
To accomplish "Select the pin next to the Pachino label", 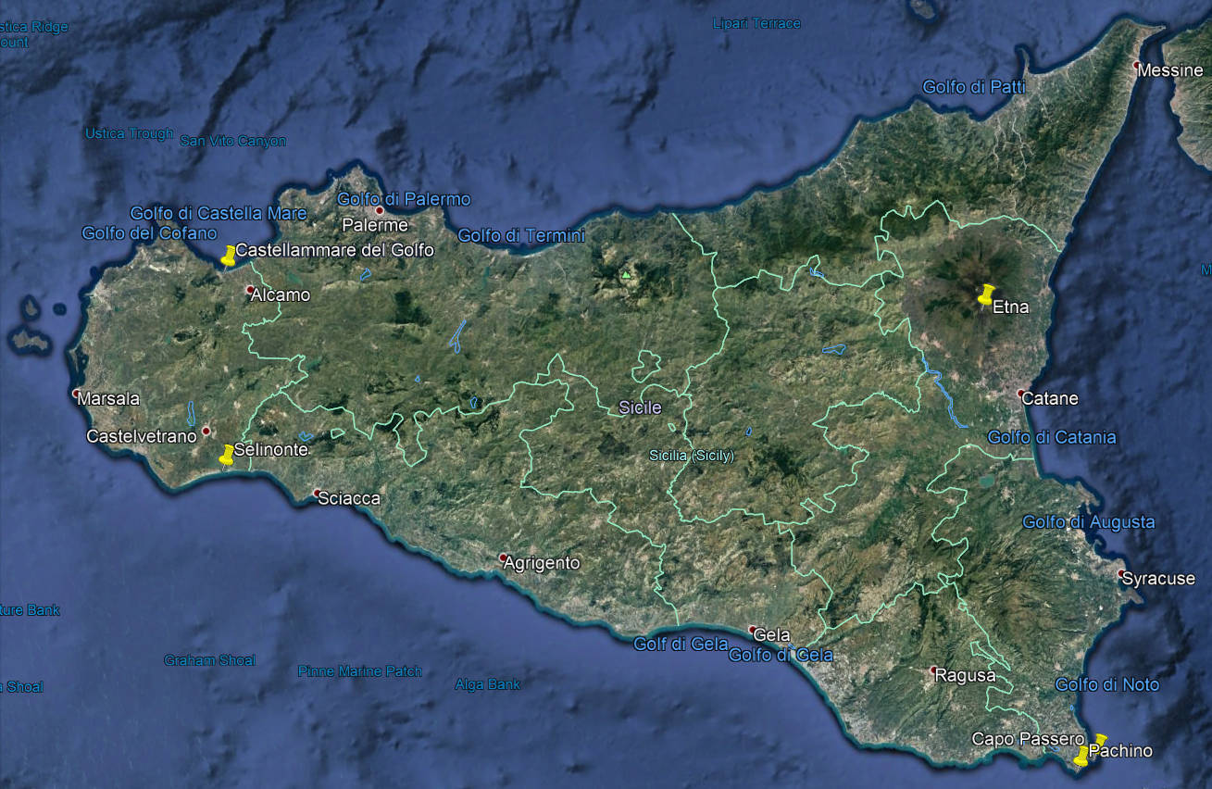I will pyautogui.click(x=1101, y=739).
